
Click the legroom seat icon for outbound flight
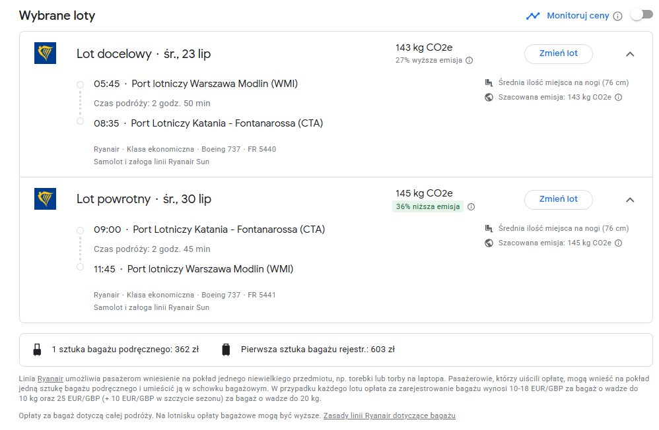pos(489,83)
